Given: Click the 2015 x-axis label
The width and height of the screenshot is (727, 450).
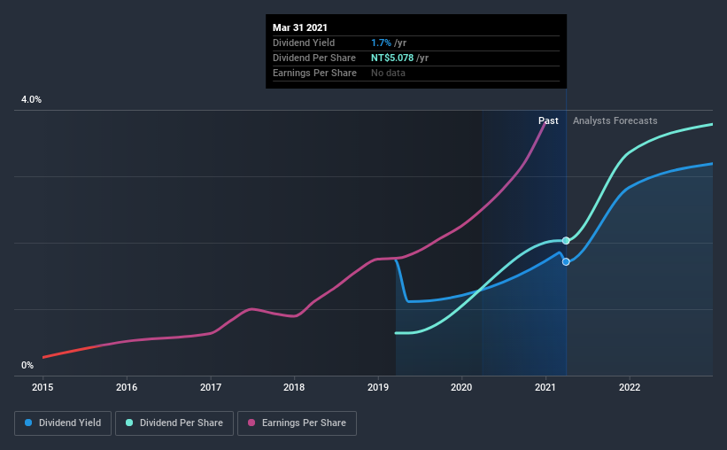Looking at the screenshot, I should point(43,387).
